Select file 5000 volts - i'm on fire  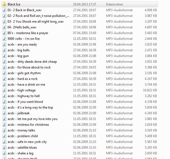(24, 39)
